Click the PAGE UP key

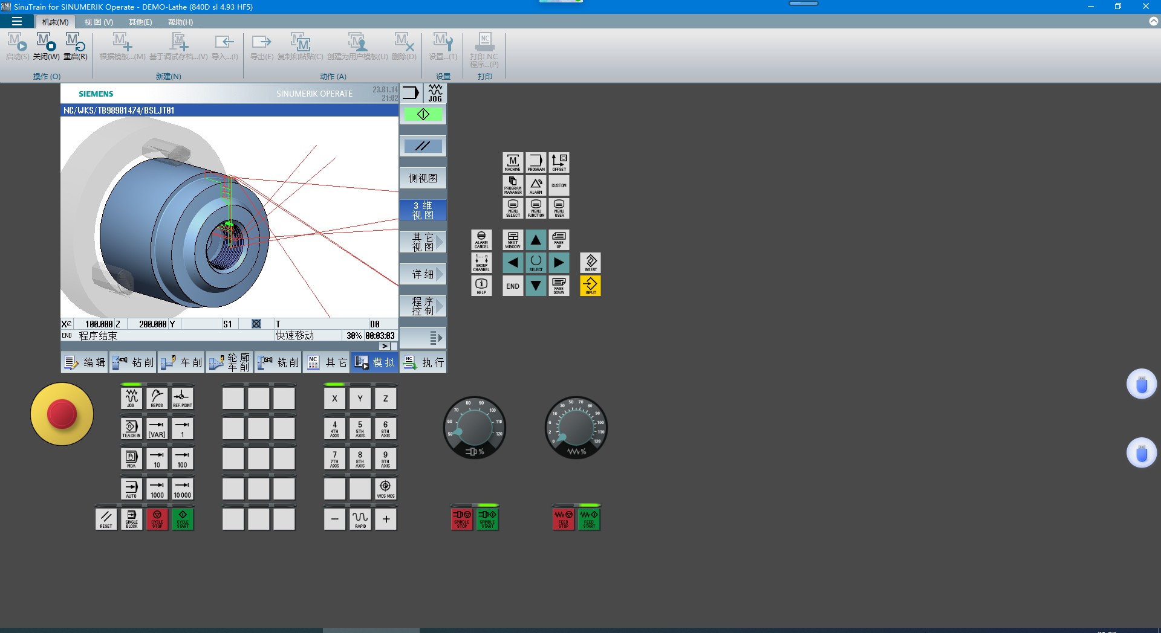pos(559,240)
